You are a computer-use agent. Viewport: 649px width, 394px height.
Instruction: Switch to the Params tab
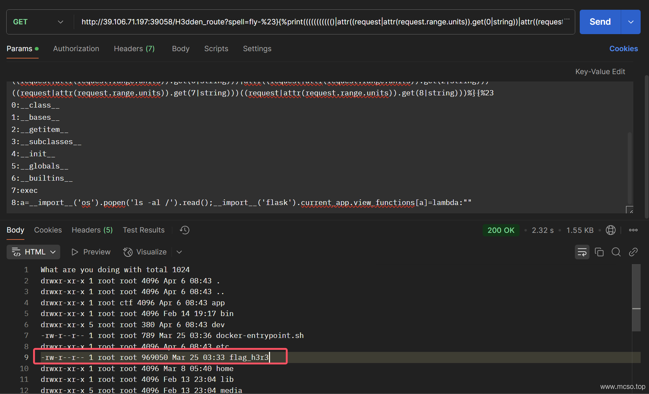click(x=23, y=49)
